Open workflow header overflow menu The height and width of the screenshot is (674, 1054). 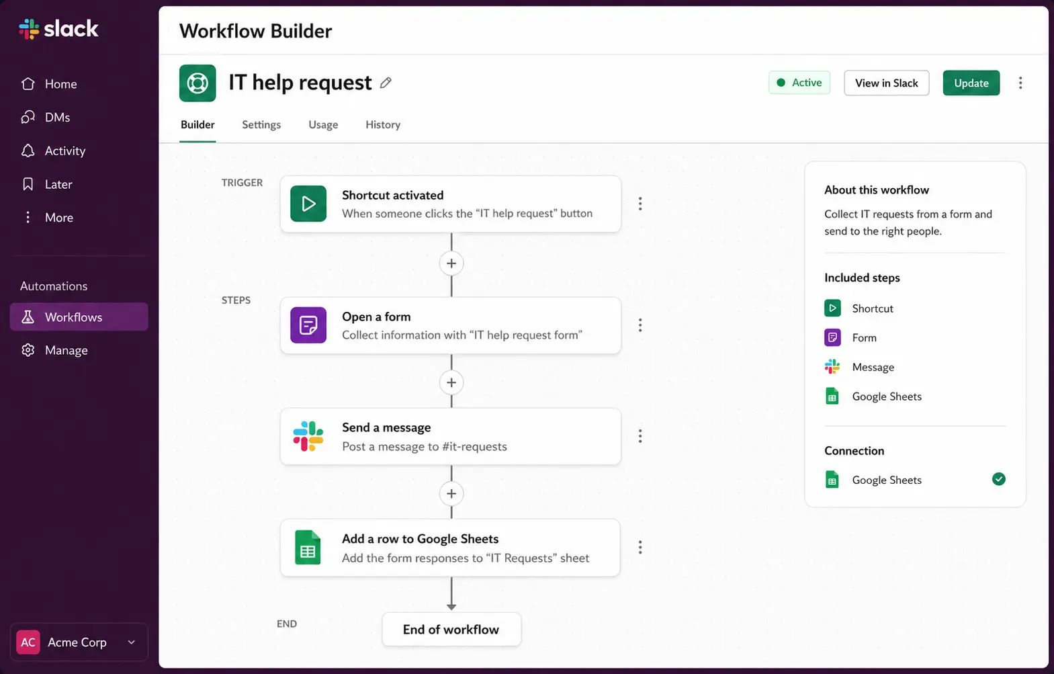click(x=1020, y=83)
